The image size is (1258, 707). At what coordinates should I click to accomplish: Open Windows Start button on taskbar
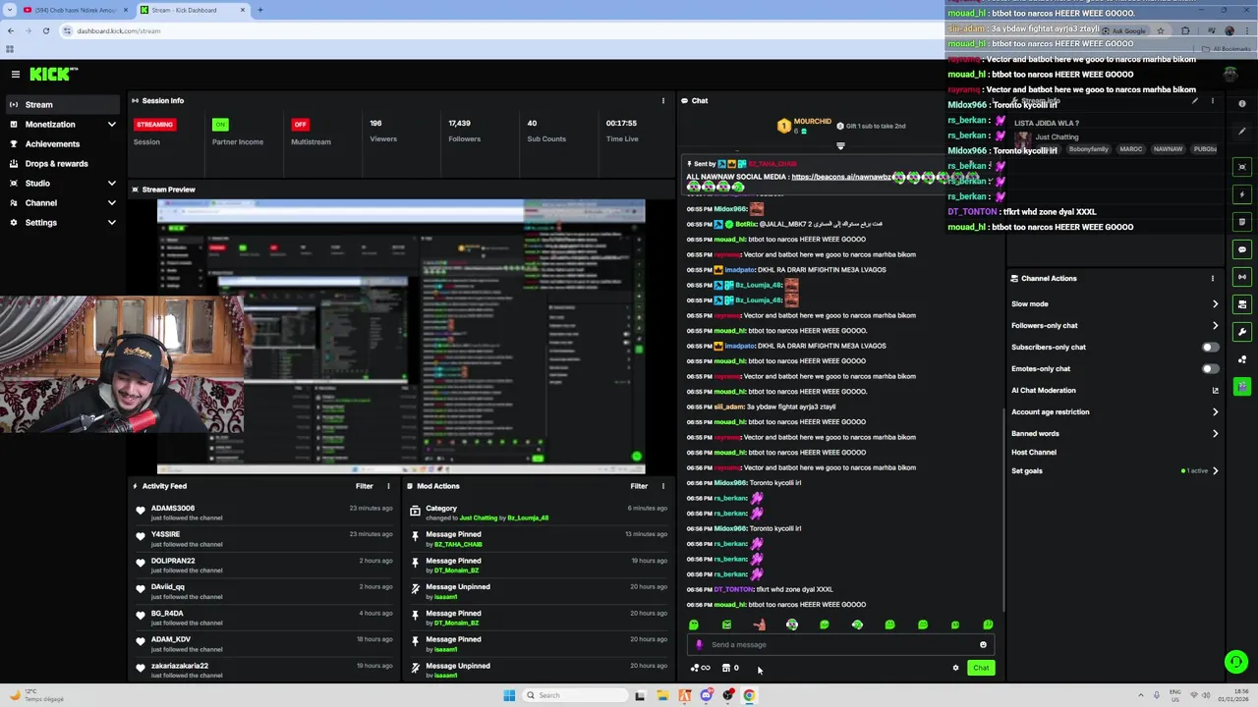(x=509, y=695)
